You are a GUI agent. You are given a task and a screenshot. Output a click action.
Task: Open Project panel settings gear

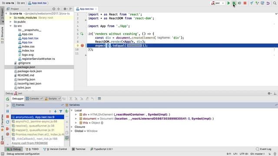(x=65, y=9)
